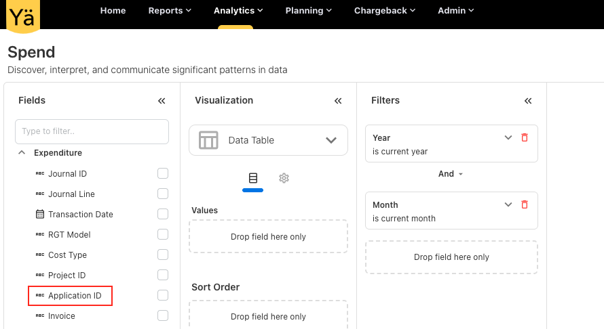This screenshot has height=329, width=604.
Task: Click the Type to filter input
Action: pyautogui.click(x=92, y=131)
